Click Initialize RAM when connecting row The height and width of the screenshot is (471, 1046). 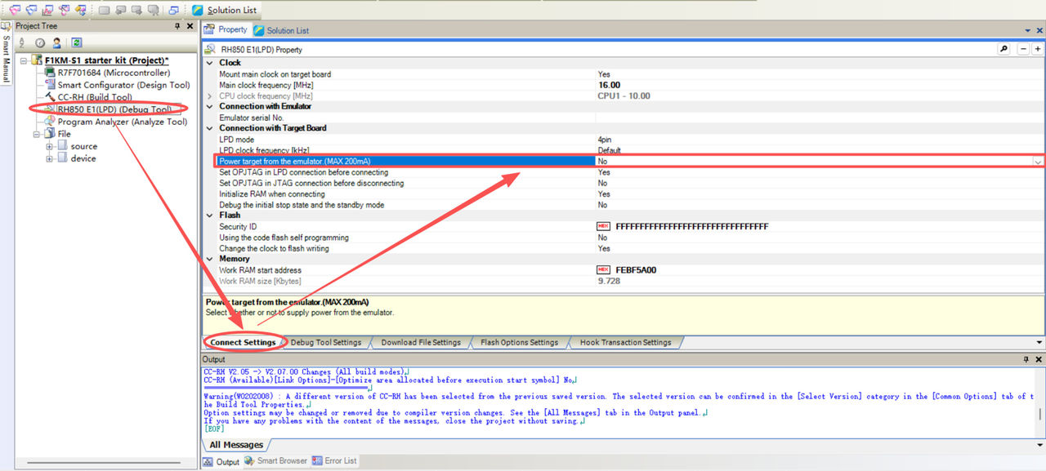[x=624, y=194]
